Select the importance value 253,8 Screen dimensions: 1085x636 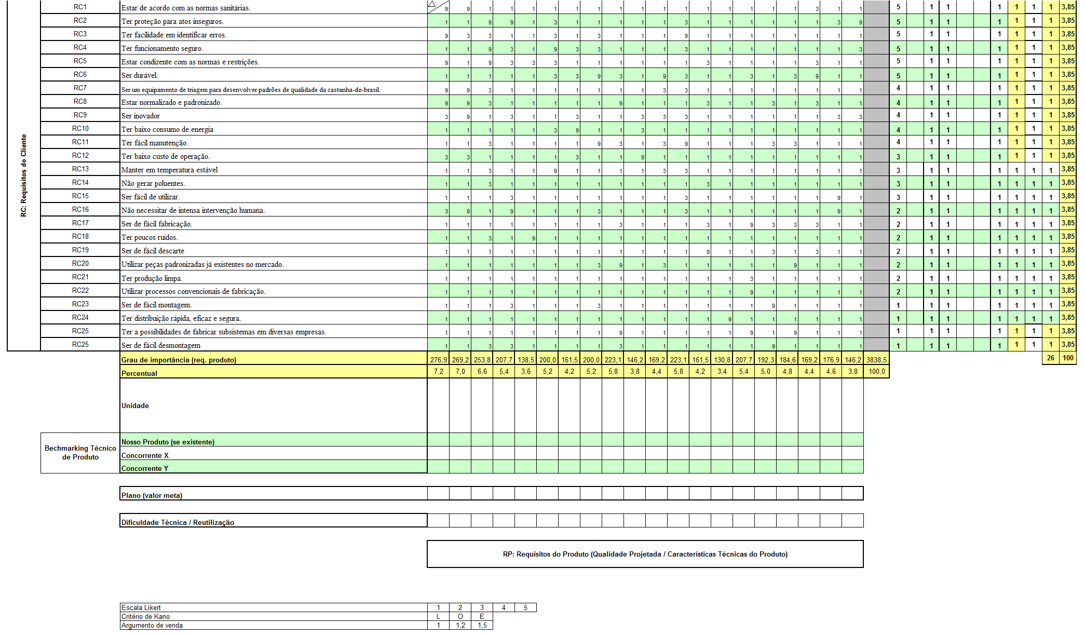coord(482,359)
